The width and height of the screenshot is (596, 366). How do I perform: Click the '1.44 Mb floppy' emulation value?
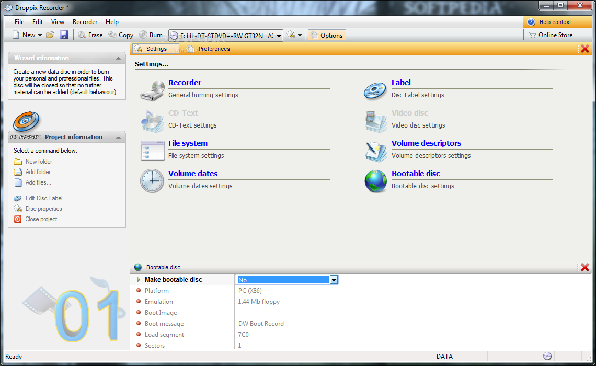tap(259, 302)
